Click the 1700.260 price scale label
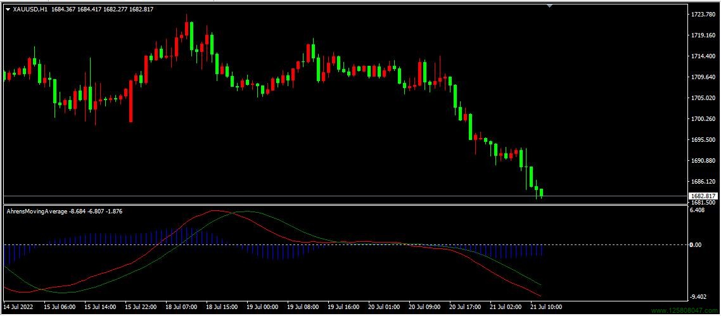 pos(703,119)
